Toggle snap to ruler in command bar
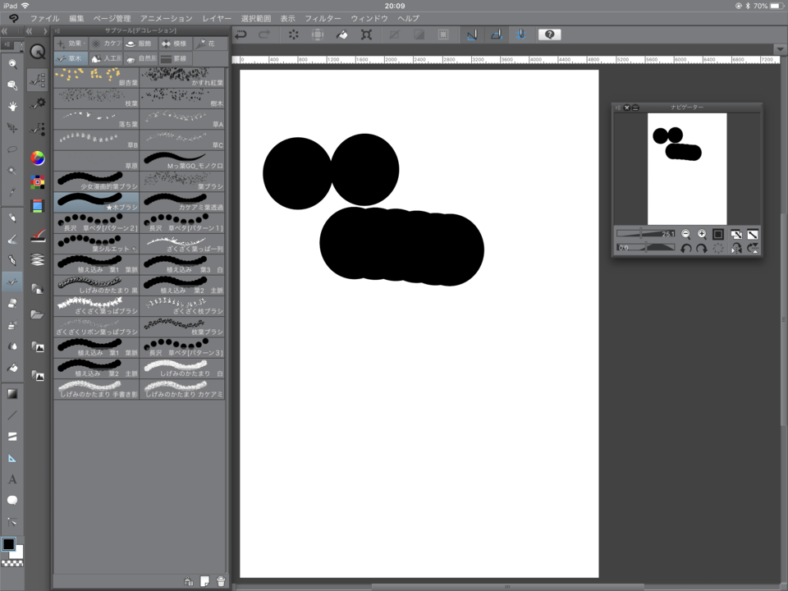 coord(472,34)
